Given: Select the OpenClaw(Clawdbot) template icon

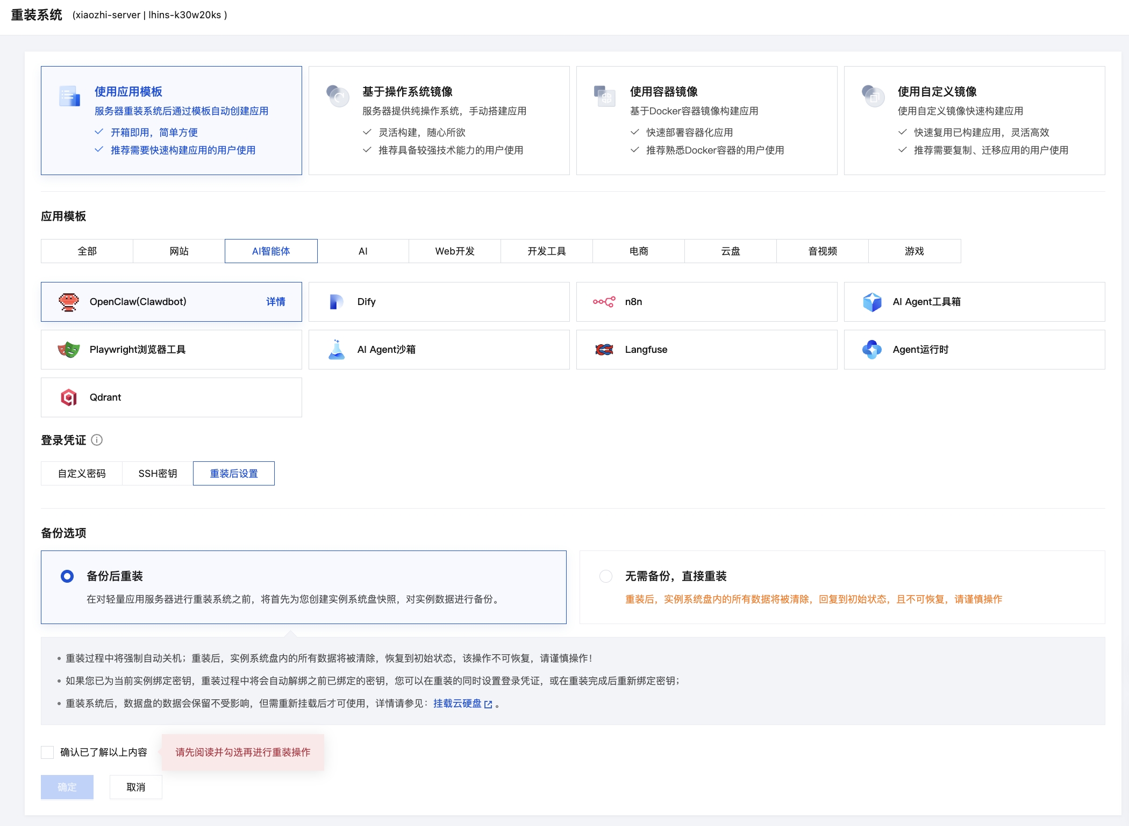Looking at the screenshot, I should pos(69,302).
